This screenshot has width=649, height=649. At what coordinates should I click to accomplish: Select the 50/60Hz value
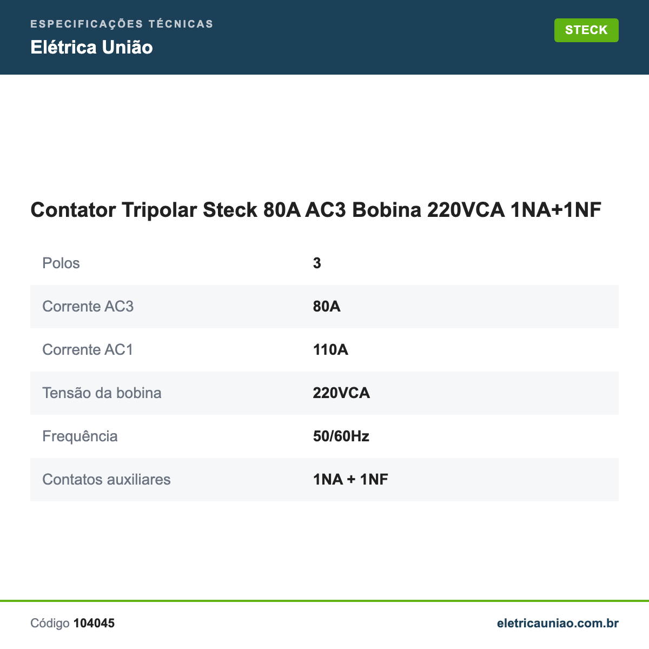341,436
